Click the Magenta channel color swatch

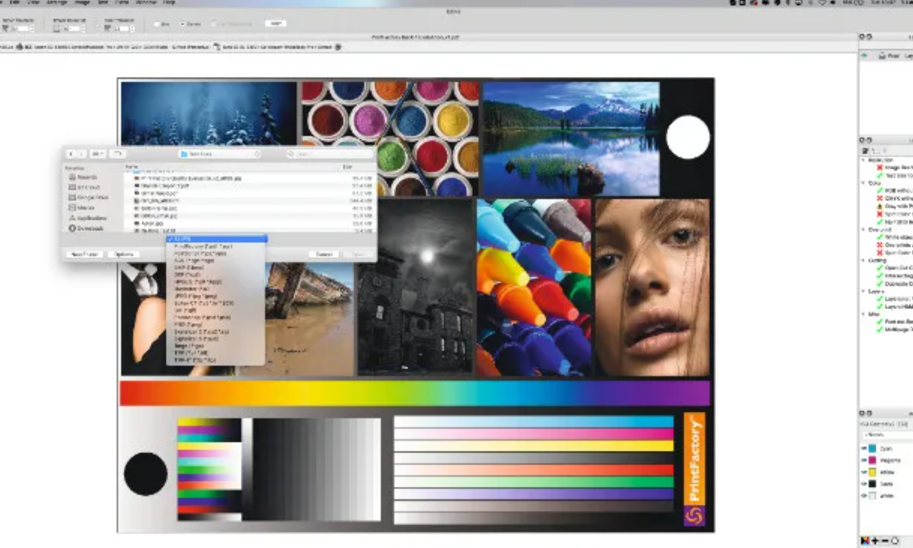(x=873, y=460)
